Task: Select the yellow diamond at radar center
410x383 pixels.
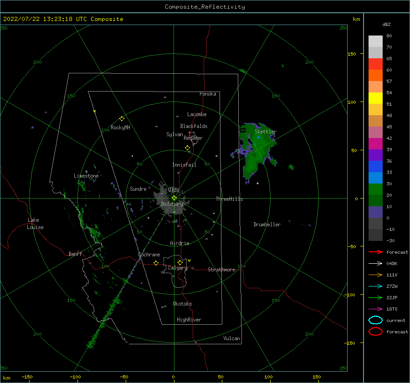Action: [x=174, y=198]
